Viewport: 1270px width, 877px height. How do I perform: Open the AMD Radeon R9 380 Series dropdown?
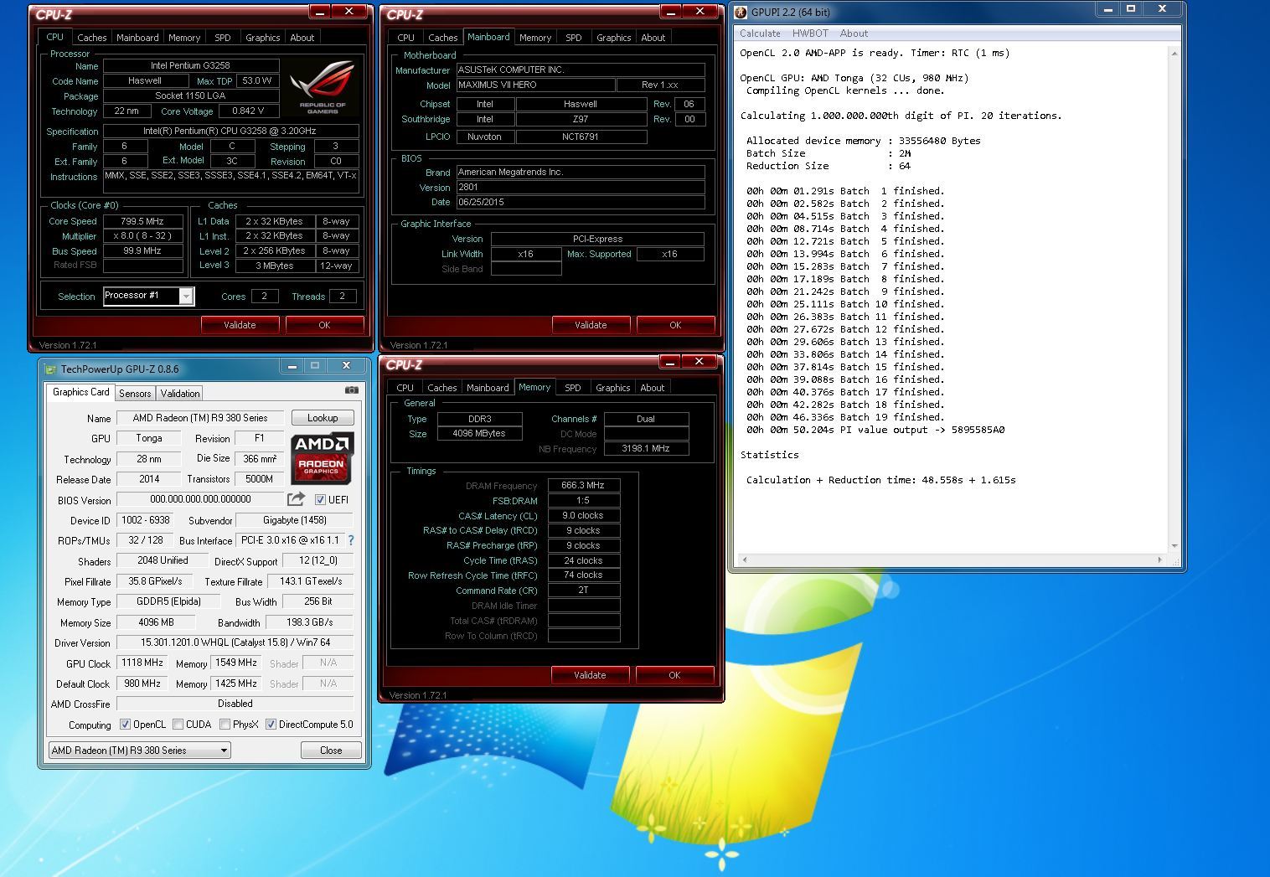139,751
